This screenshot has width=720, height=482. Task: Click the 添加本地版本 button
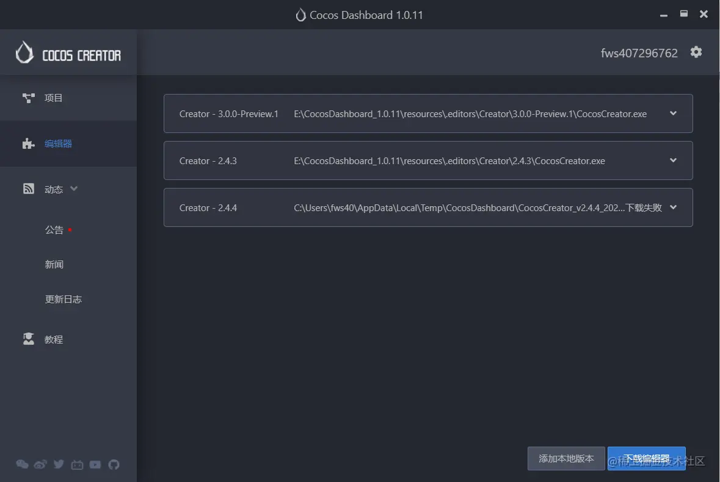coord(566,459)
